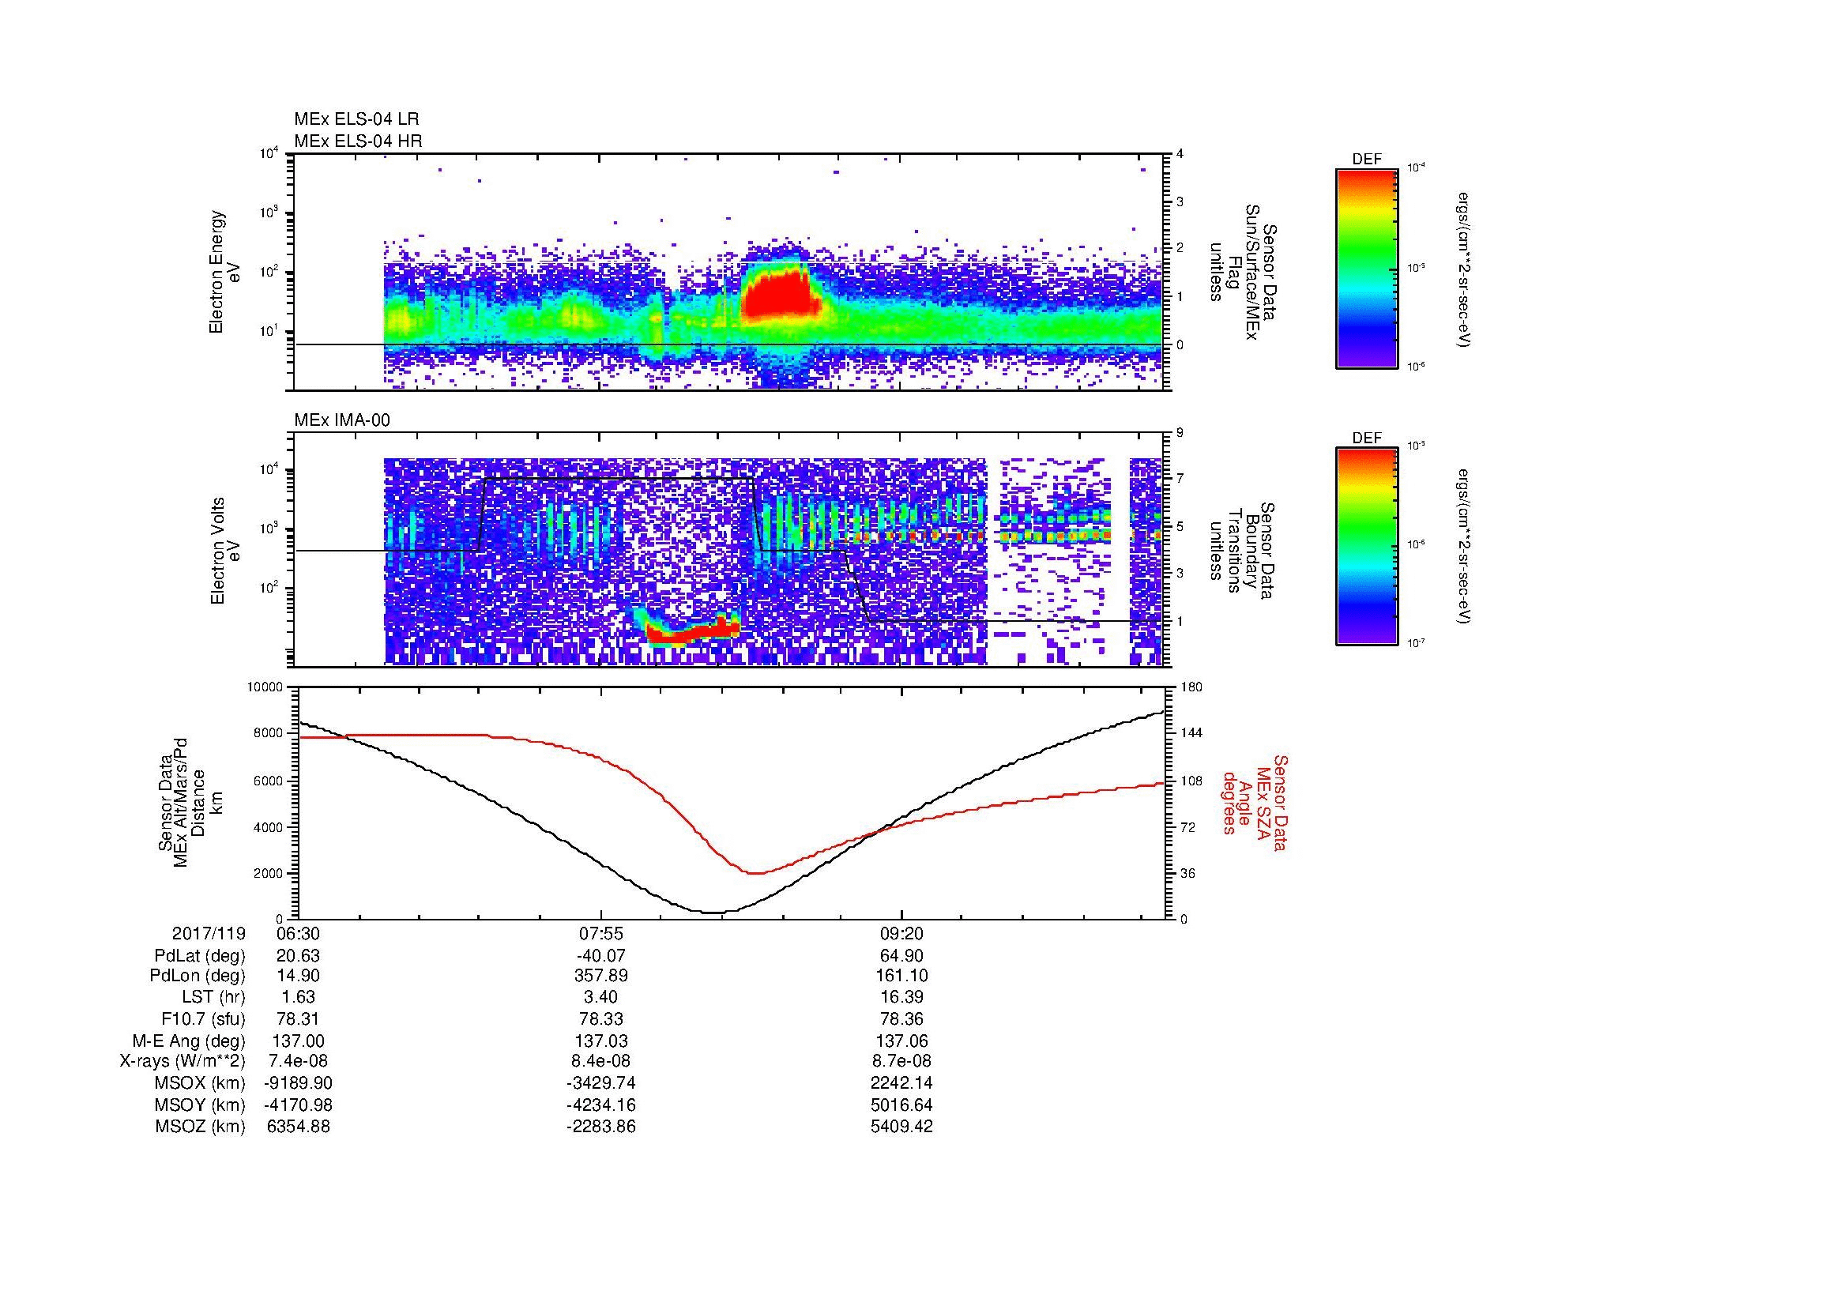Viewport: 1848px width, 1306px height.
Task: Select the MSOZ value '5409.42'
Action: click(x=901, y=1127)
